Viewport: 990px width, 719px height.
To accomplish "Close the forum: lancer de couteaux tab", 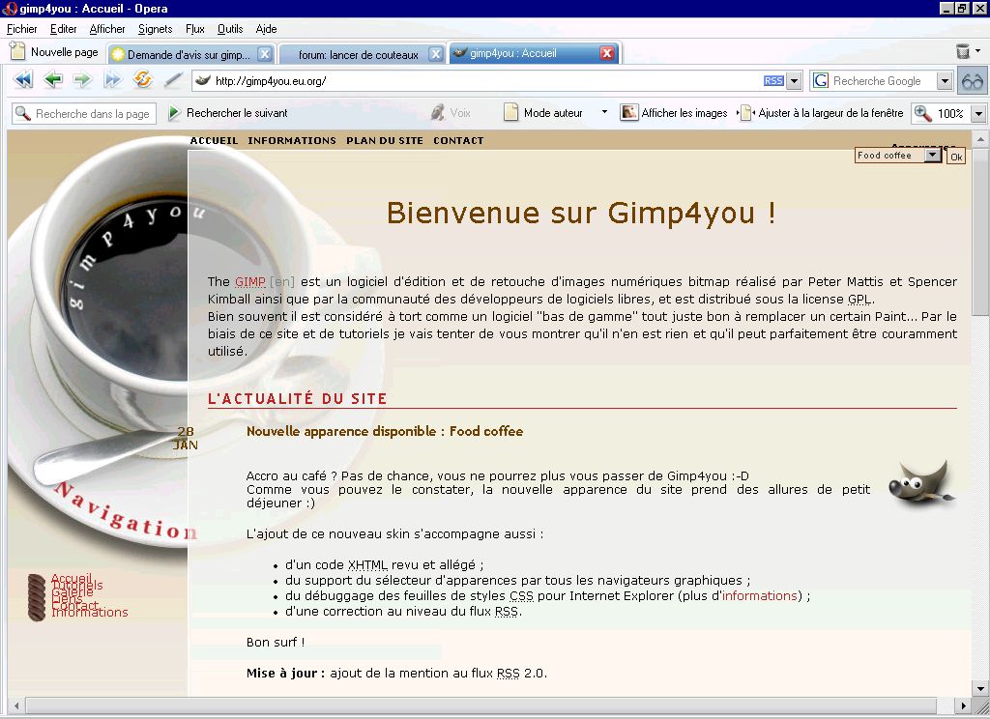I will [x=436, y=54].
